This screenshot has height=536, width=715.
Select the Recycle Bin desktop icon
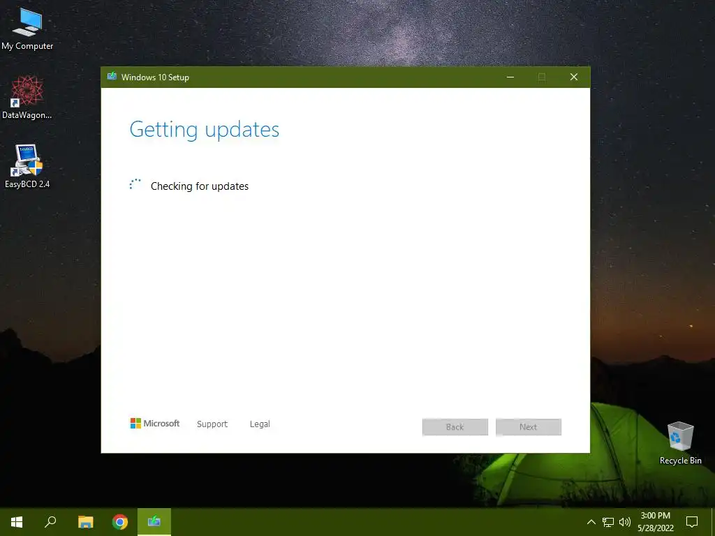point(680,443)
